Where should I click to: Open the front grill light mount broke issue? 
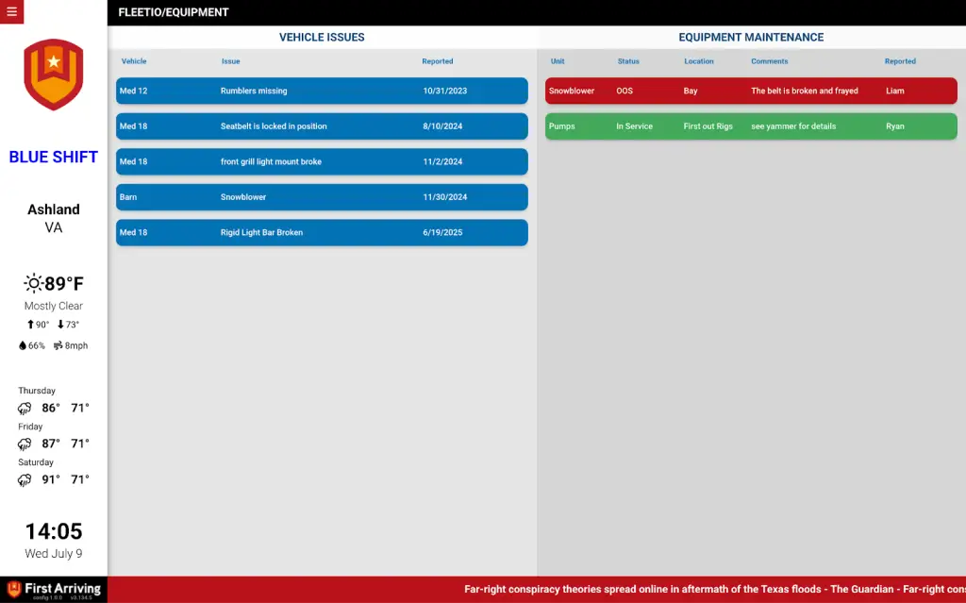pos(322,161)
